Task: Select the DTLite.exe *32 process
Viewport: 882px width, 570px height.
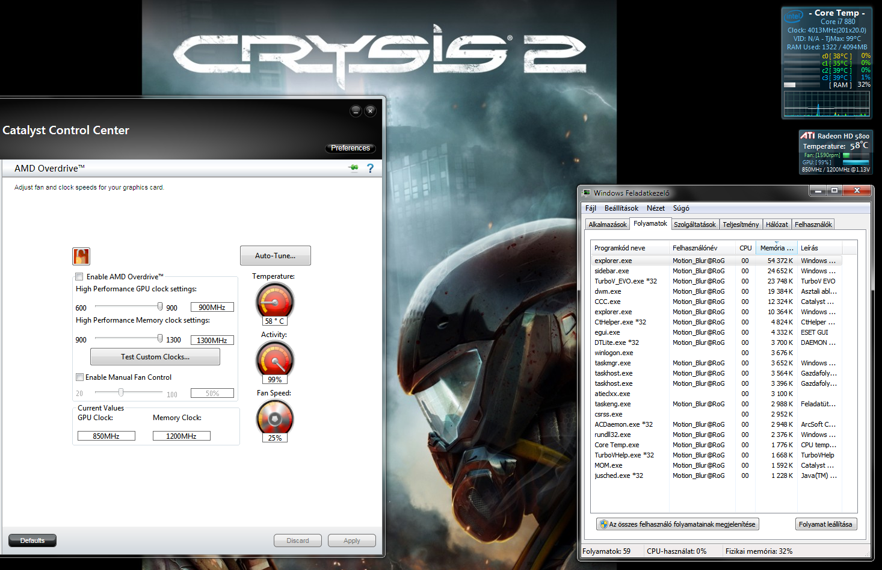Action: point(717,342)
